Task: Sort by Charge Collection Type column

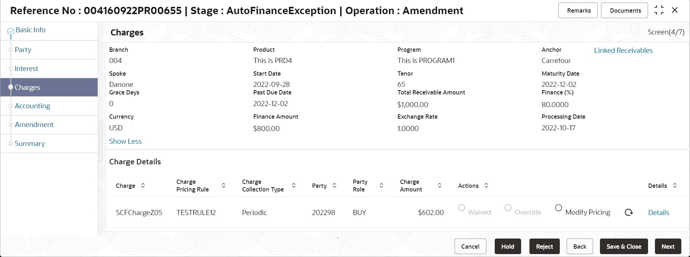Action: pyautogui.click(x=294, y=185)
